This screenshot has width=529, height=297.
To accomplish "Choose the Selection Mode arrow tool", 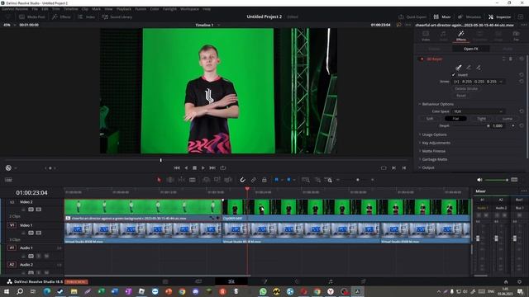I will click(x=159, y=180).
